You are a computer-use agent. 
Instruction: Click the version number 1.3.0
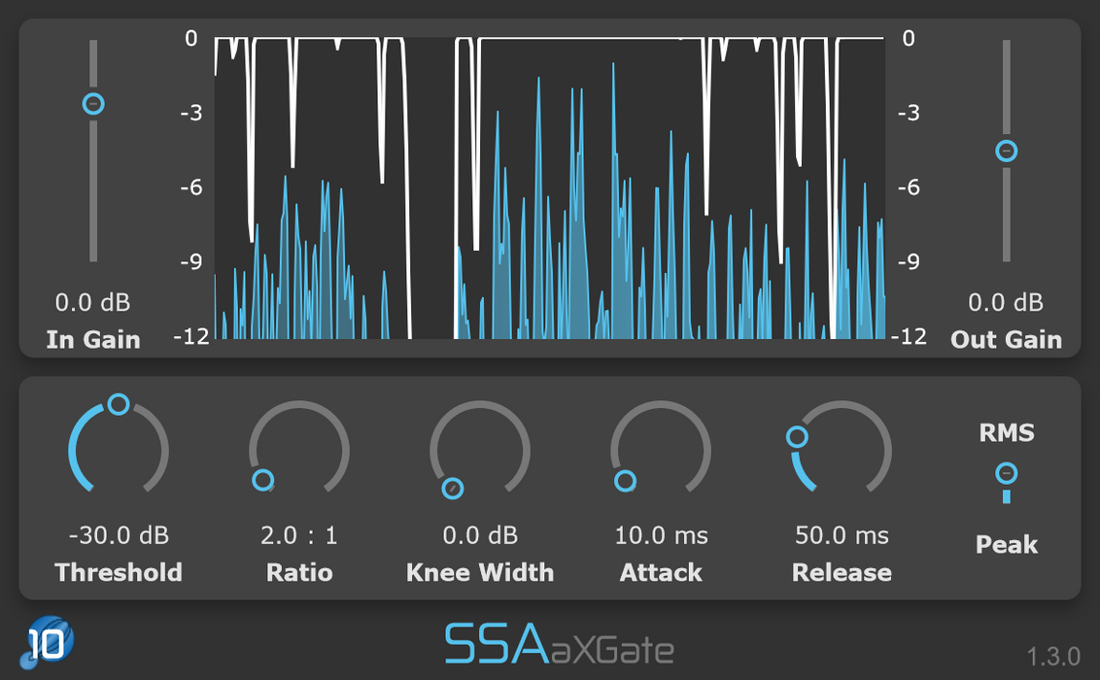tap(1053, 654)
